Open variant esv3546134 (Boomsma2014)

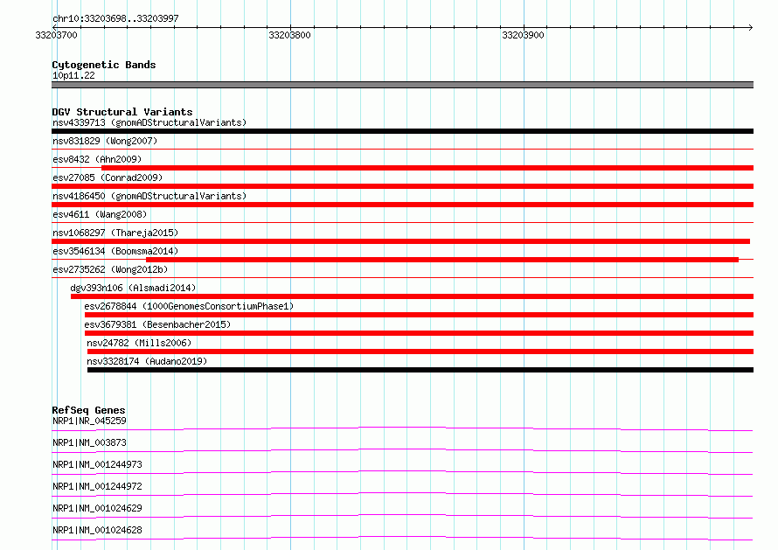[x=115, y=251]
